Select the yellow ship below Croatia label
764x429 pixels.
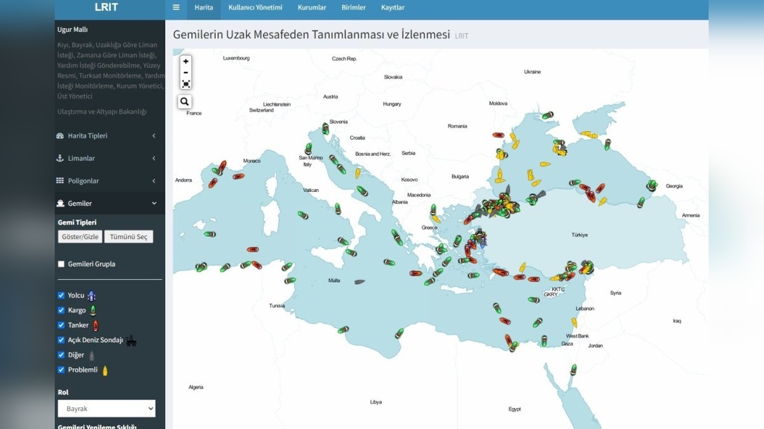tap(357, 173)
